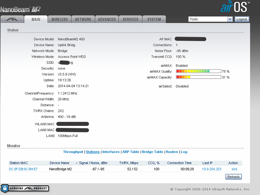Open the Routes monitor link
The width and height of the screenshot is (260, 195).
[x=172, y=152]
